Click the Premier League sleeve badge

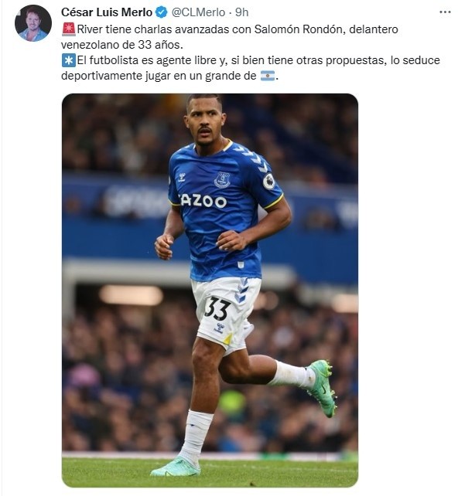click(x=269, y=182)
